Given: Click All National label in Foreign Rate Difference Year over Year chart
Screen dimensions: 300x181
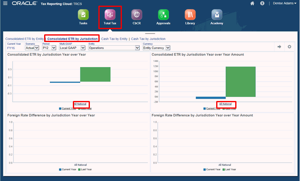Looking at the screenshot, I should (80, 165).
